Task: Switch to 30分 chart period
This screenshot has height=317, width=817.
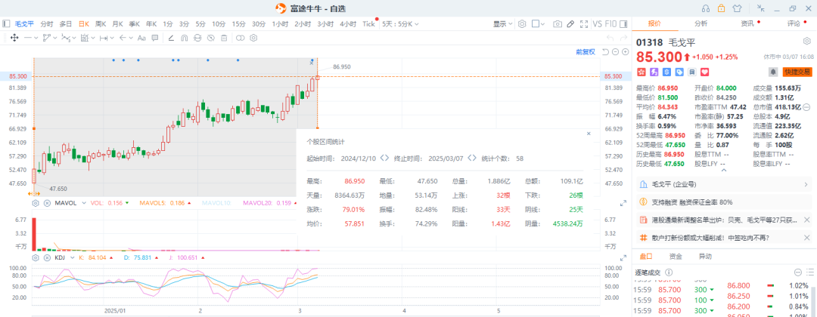Action: tap(259, 24)
